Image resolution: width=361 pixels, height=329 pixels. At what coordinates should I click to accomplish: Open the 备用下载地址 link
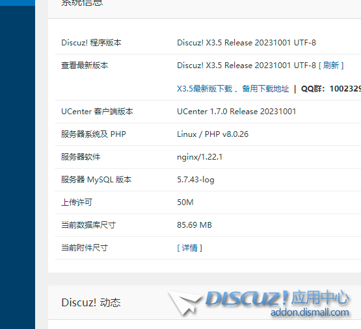click(265, 88)
